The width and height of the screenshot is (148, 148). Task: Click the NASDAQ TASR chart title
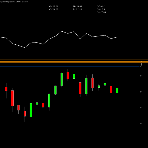point(14,2)
